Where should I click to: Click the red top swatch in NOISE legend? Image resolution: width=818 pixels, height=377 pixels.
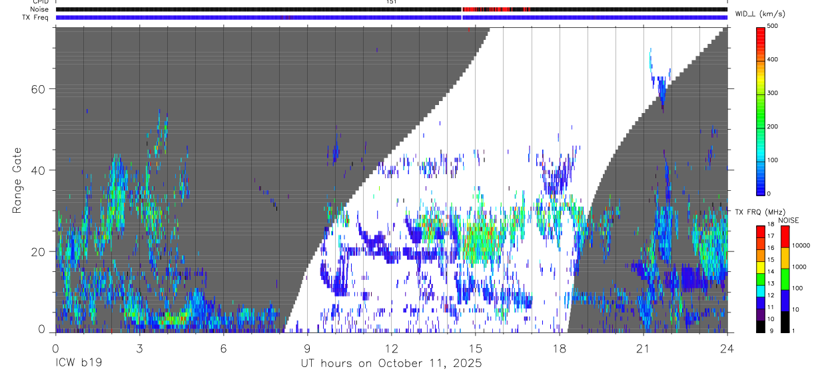coord(784,236)
